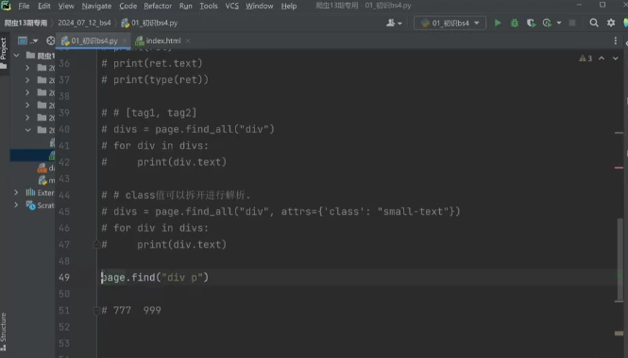628x358 pixels.
Task: Toggle the code fold marker at line 47
Action: 96,244
